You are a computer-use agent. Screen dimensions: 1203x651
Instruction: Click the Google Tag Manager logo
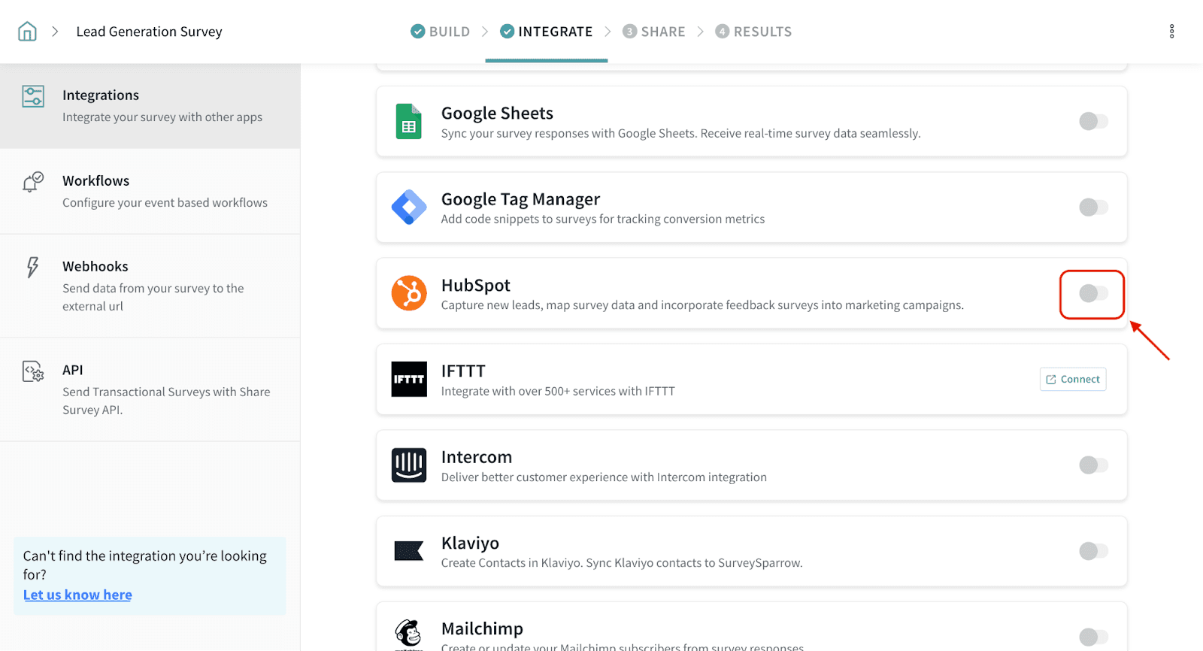pos(408,207)
